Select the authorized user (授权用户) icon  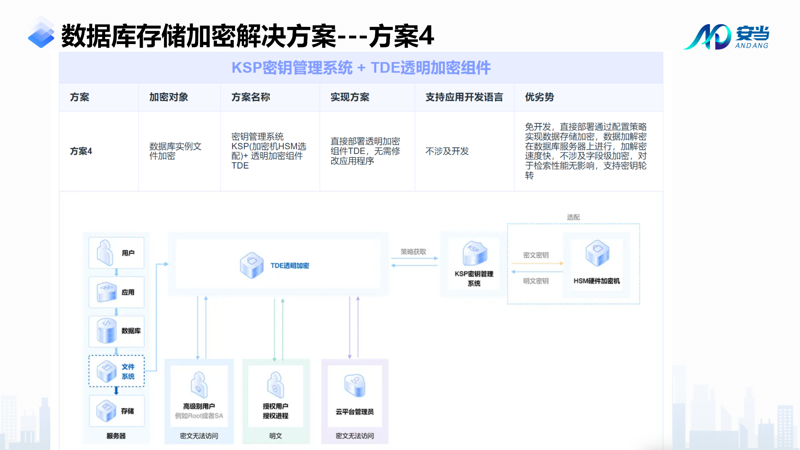click(x=275, y=385)
